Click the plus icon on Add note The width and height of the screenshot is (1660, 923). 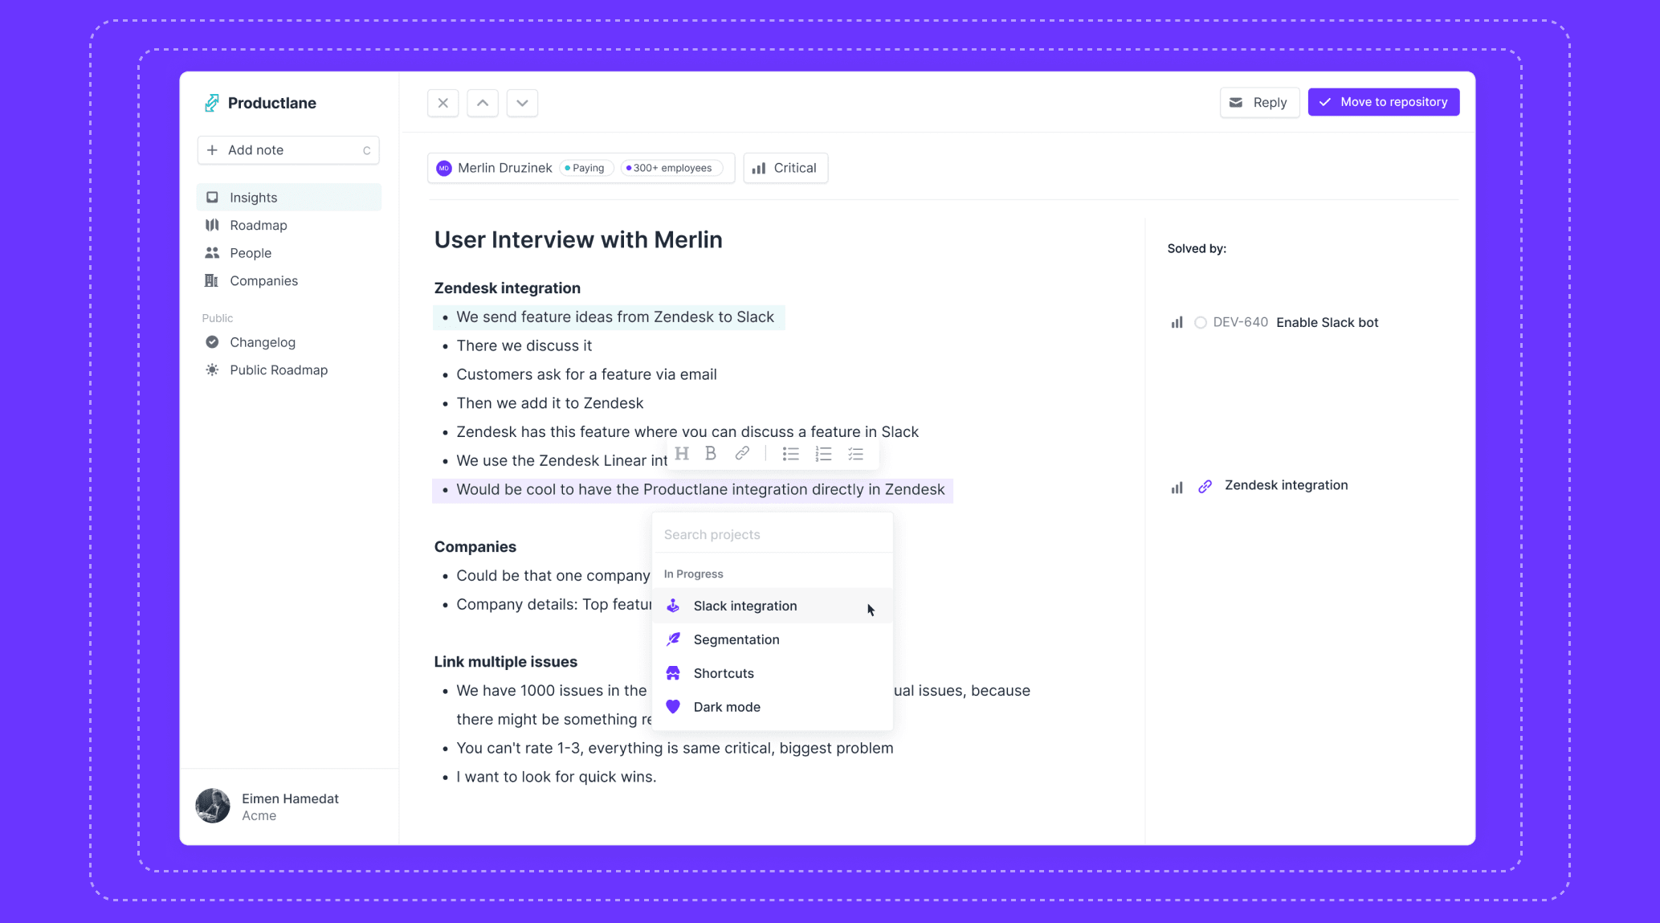point(212,150)
